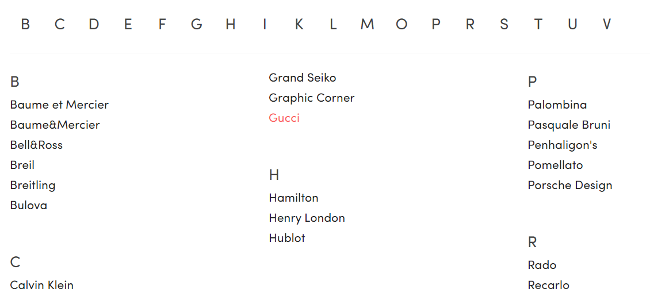Image resolution: width=650 pixels, height=289 pixels.
Task: Click the Porsche Design brand link
Action: (569, 185)
